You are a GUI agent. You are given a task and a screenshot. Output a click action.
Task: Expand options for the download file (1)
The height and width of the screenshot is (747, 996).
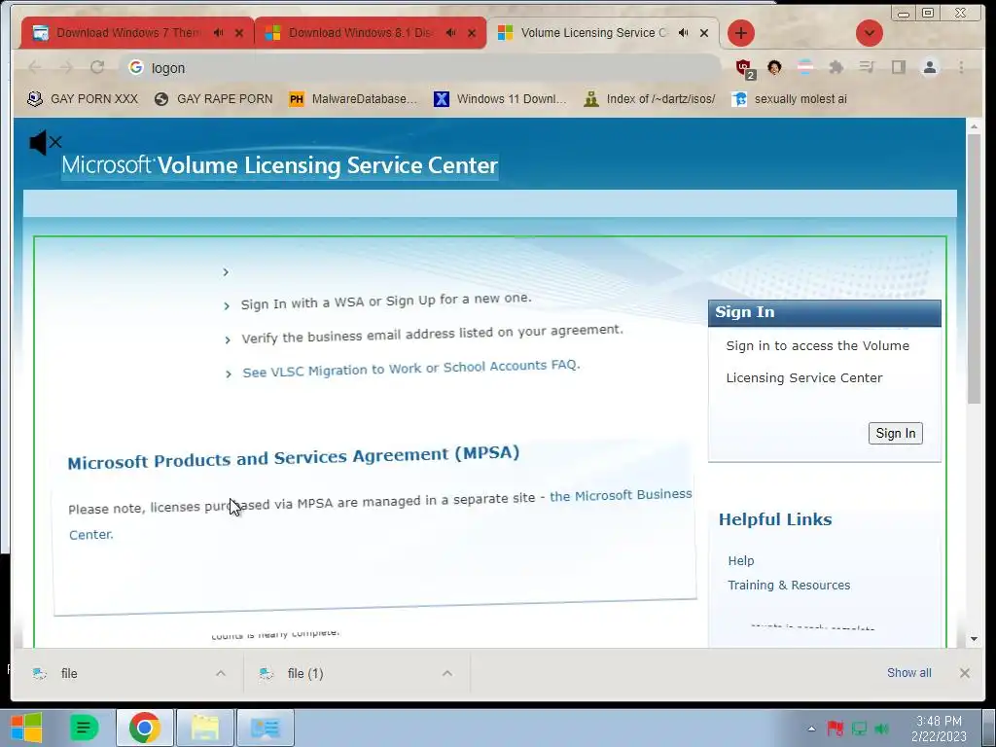pos(447,673)
